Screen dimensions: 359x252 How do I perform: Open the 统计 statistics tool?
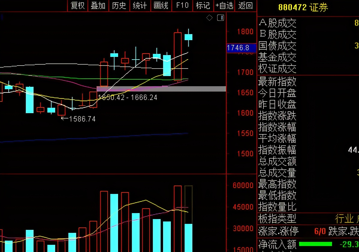point(140,5)
